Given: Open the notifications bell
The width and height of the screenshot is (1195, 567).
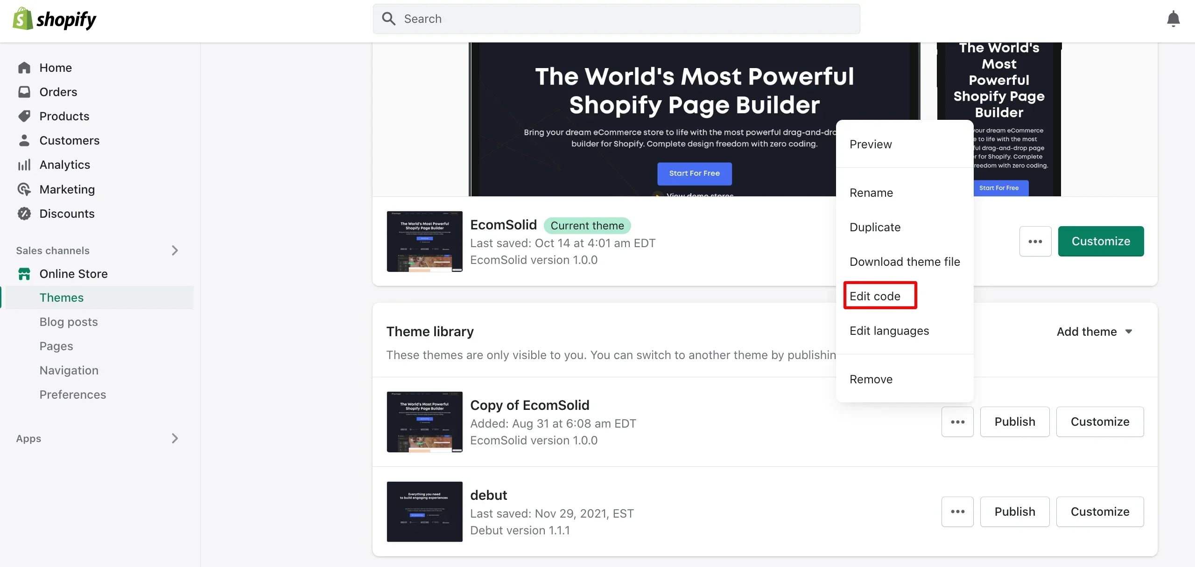Looking at the screenshot, I should pyautogui.click(x=1173, y=19).
